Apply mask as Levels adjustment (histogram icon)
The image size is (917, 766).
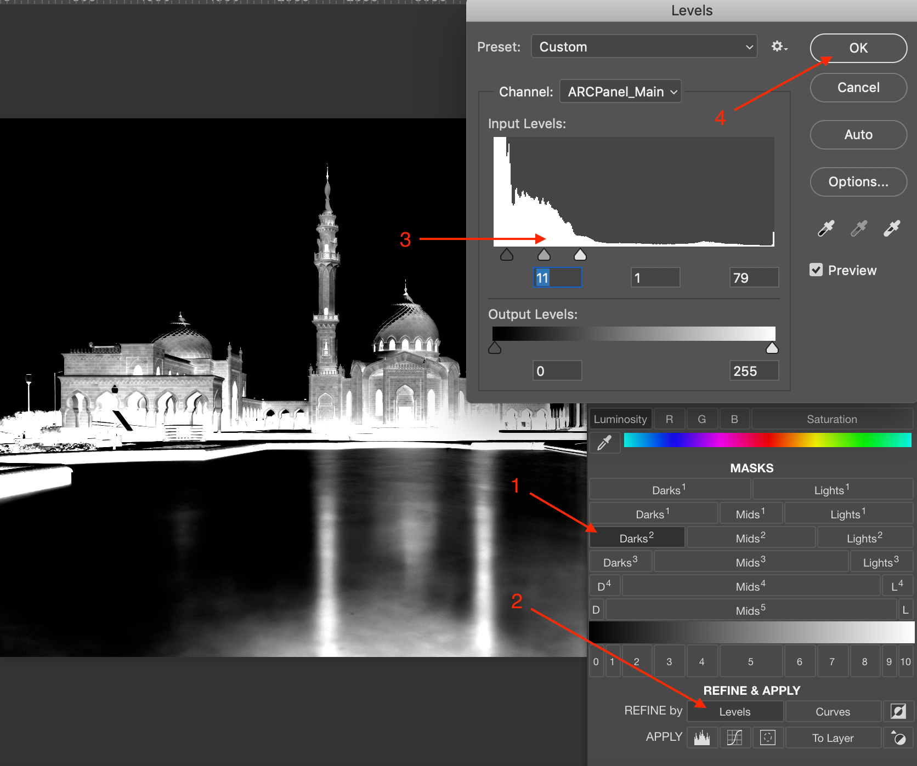(702, 738)
